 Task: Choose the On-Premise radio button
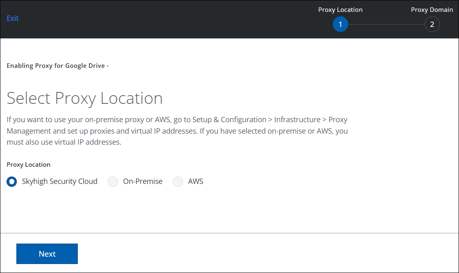point(113,181)
